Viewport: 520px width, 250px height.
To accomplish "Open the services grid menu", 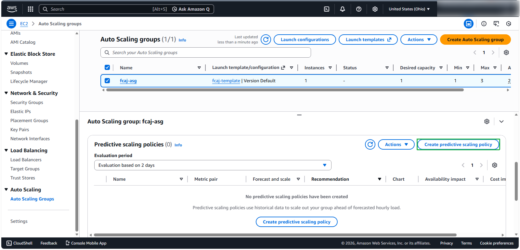I will click(31, 9).
